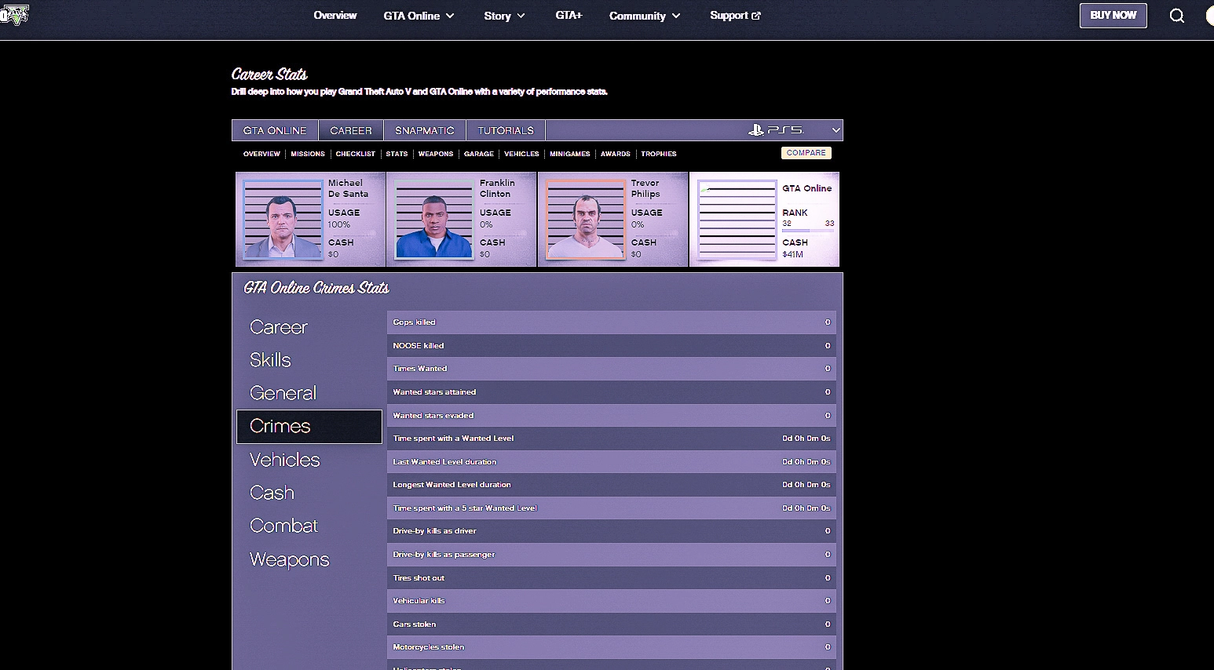Open the platform selector chevron
1214x670 pixels.
click(836, 130)
